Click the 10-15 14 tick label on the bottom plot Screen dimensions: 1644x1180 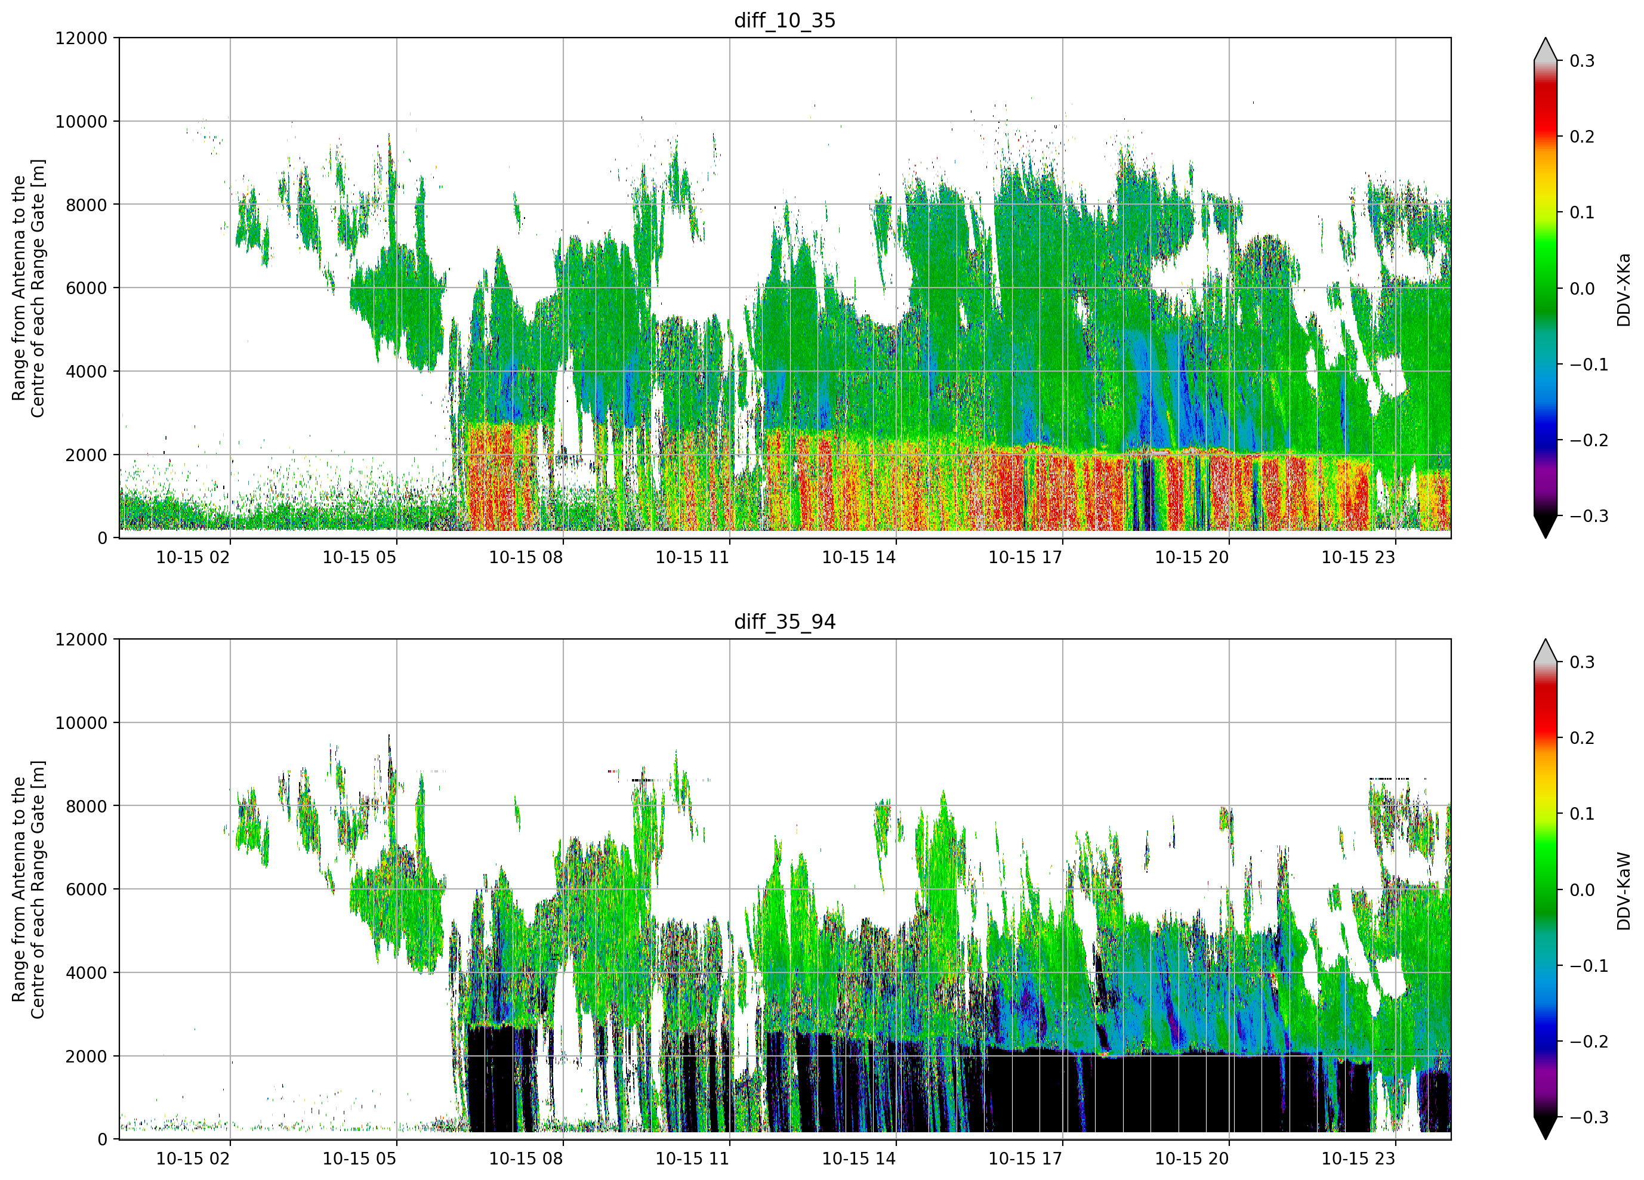click(x=859, y=1159)
